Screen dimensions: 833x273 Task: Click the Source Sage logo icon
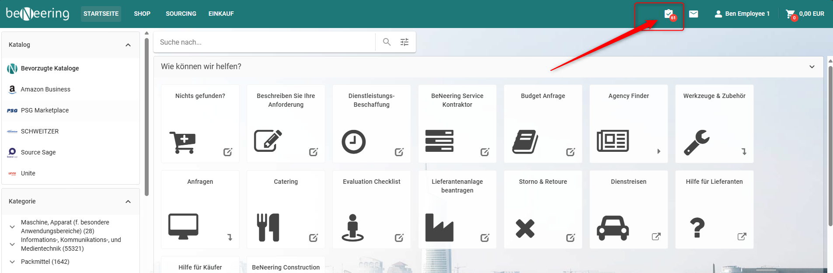coord(12,152)
